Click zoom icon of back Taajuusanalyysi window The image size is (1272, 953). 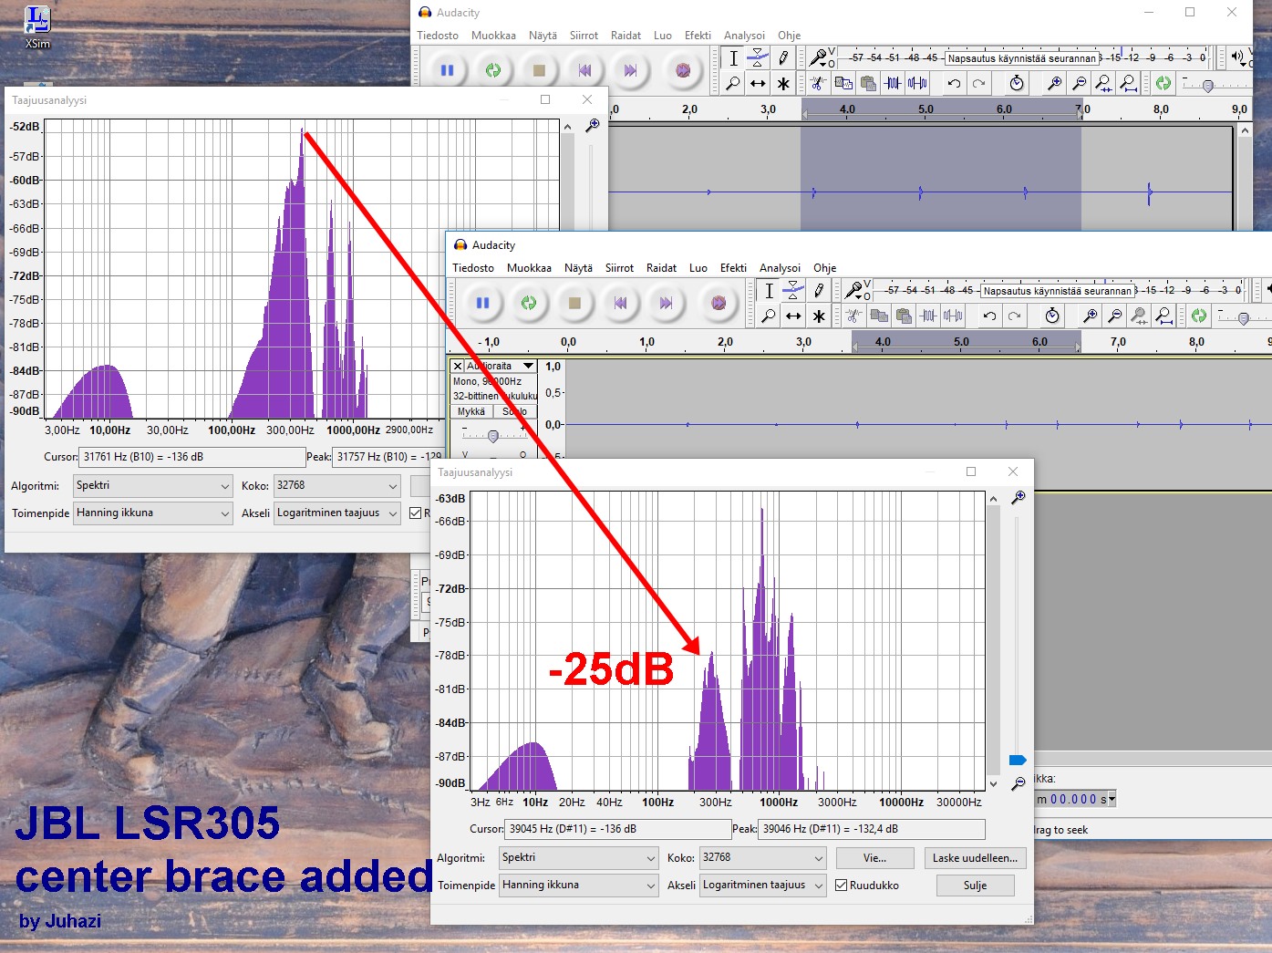pyautogui.click(x=592, y=125)
